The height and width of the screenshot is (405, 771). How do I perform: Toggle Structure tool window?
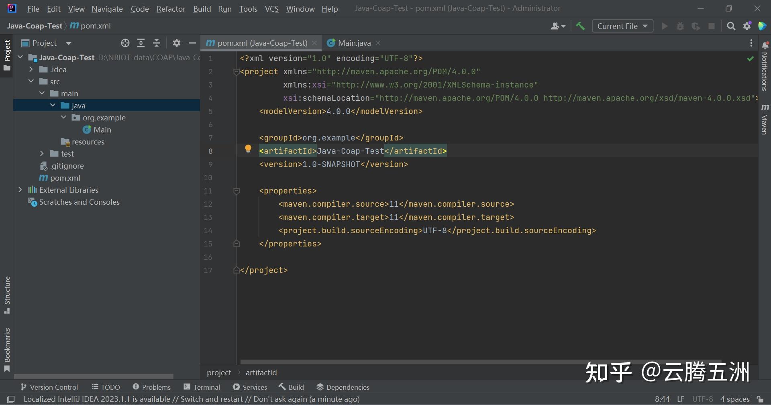click(x=7, y=295)
